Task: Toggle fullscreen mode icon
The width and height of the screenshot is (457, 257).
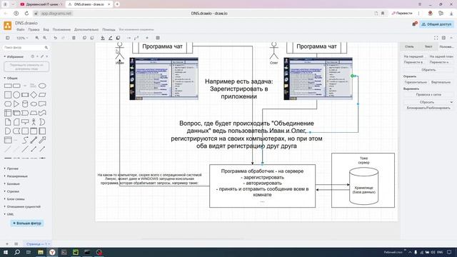Action: click(x=436, y=38)
